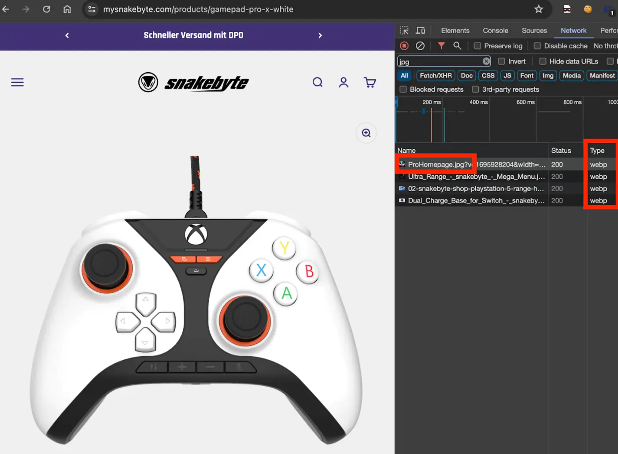Viewport: 618px width, 454px height.
Task: Zoom into the product image with magnifier
Action: tap(366, 133)
